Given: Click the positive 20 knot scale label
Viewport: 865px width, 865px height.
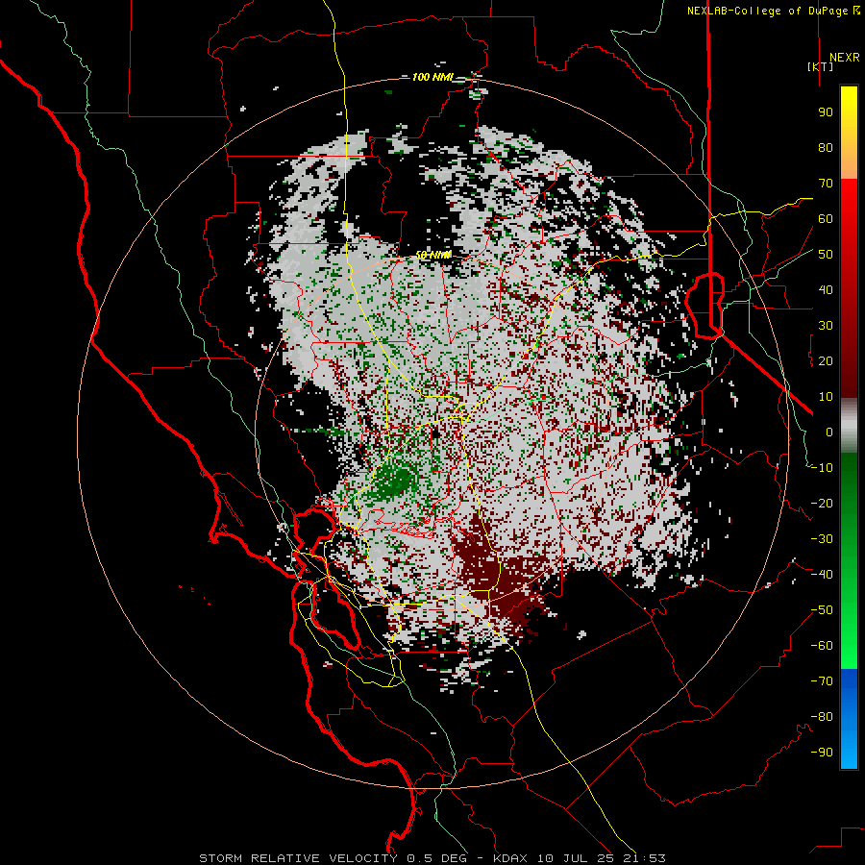Looking at the screenshot, I should [x=826, y=361].
